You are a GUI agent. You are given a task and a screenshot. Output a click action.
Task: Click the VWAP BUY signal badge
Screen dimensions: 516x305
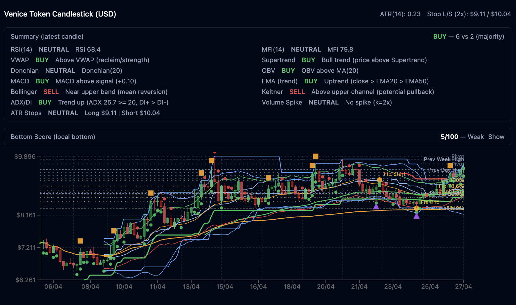coord(42,60)
